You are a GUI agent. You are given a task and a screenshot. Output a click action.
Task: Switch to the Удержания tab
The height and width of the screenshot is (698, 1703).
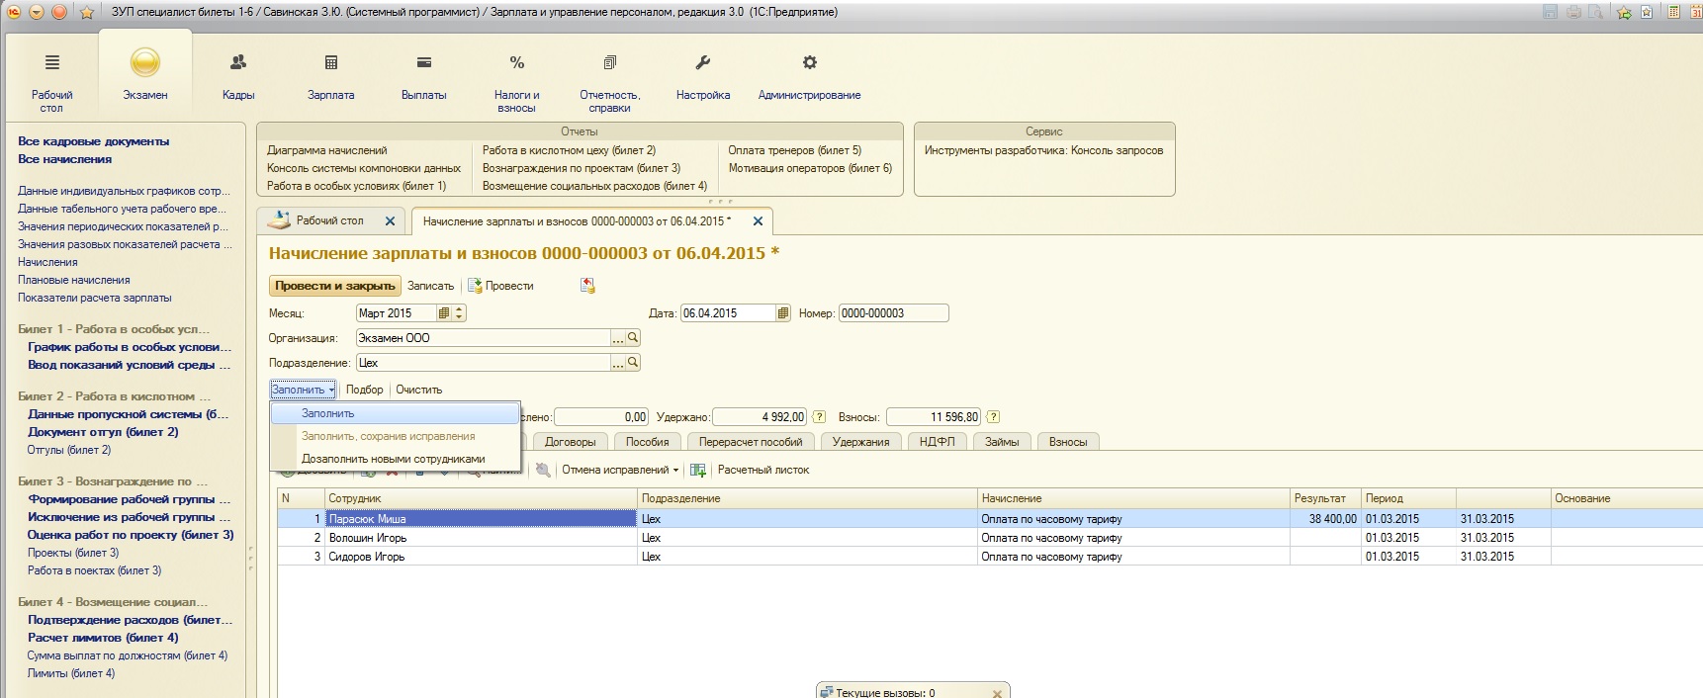[860, 442]
